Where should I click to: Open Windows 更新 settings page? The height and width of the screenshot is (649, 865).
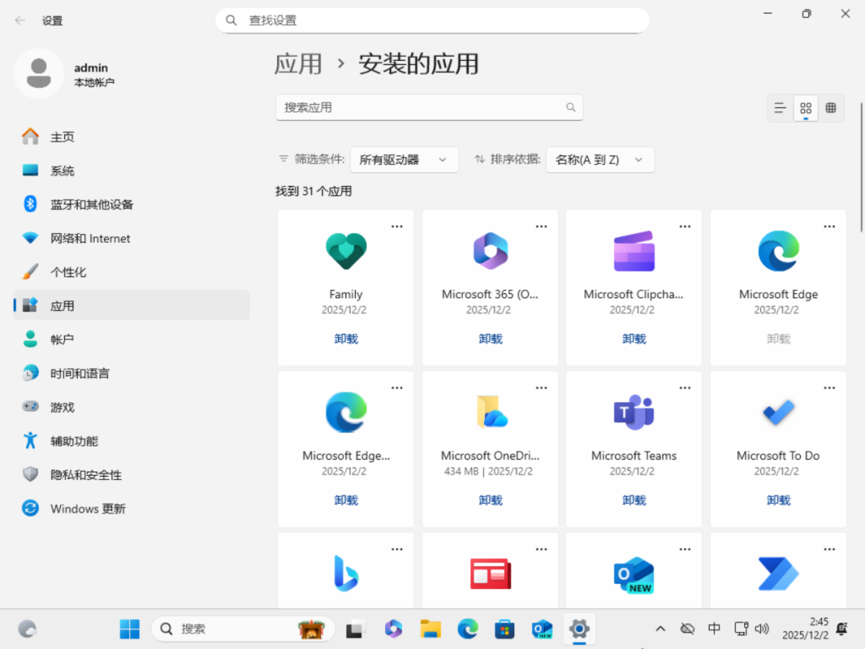click(132, 508)
